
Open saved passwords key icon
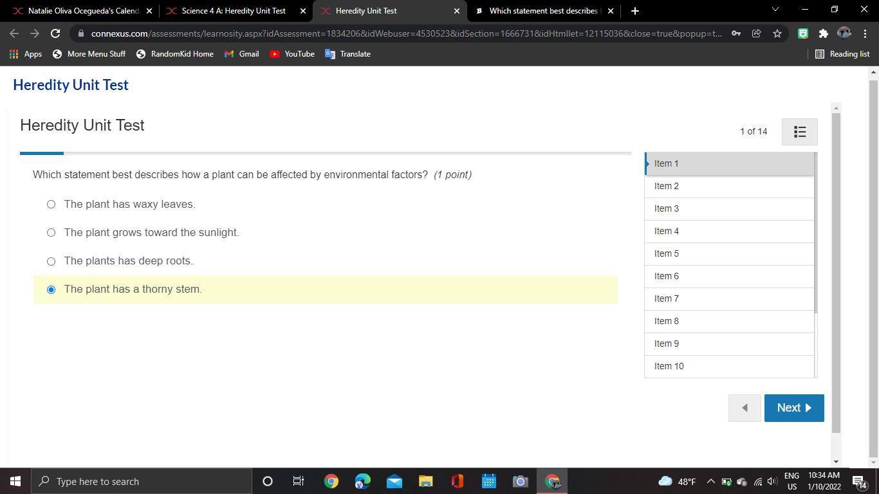[x=736, y=33]
